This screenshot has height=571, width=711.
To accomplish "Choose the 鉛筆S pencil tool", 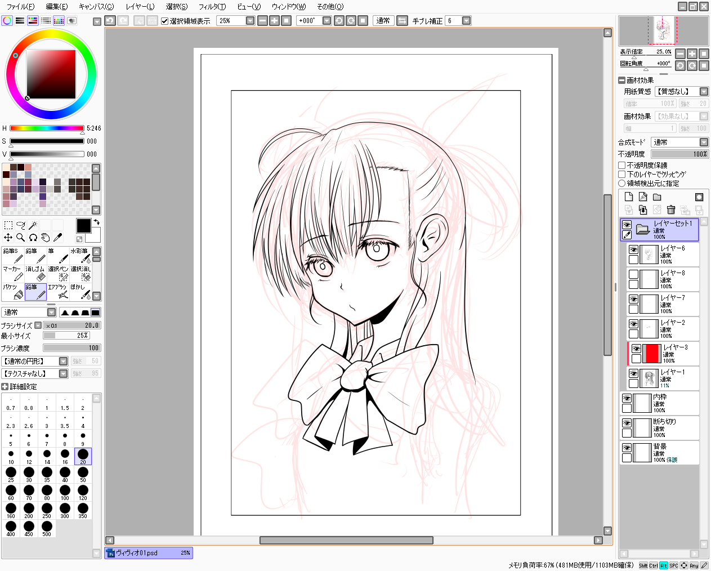I will click(13, 256).
